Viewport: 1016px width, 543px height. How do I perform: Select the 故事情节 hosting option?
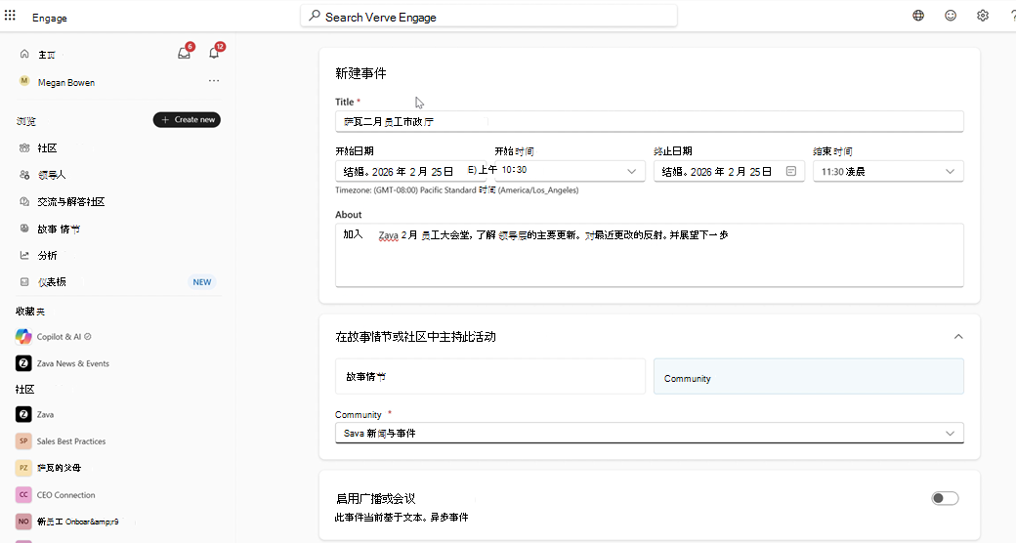point(489,376)
